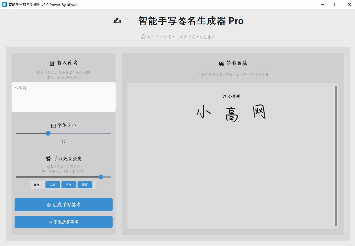Maximize the signature generator window
Screen dimensions: 355x246
click(336, 4)
